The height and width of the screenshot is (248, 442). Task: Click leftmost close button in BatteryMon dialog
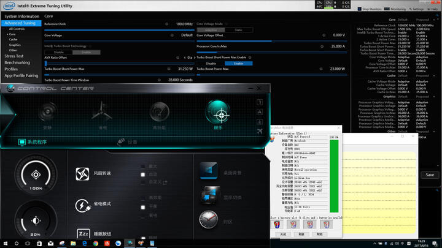pos(283,234)
